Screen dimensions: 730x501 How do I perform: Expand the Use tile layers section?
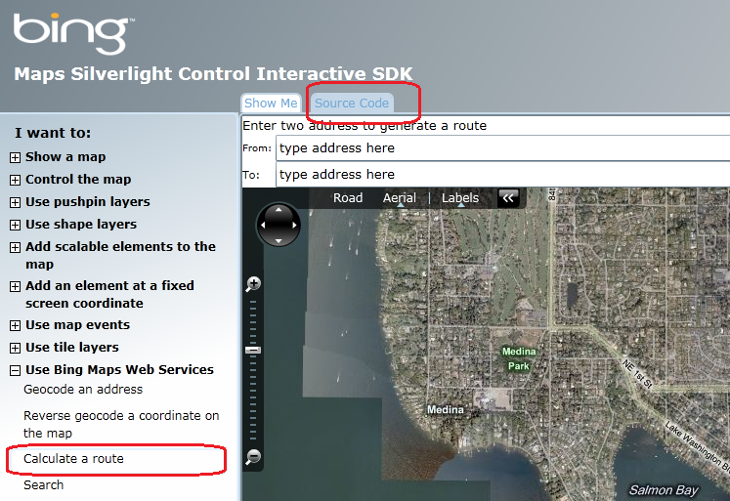15,348
